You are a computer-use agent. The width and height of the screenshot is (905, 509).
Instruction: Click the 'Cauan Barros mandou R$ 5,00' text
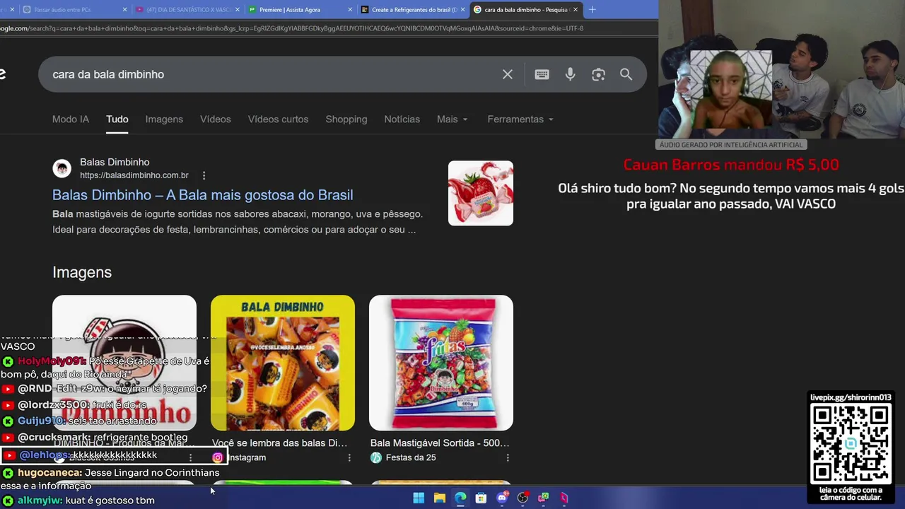tap(731, 165)
